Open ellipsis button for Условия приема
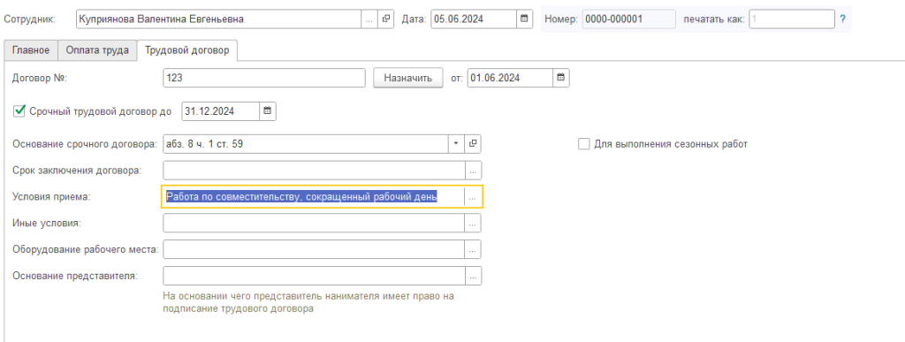 coord(473,197)
